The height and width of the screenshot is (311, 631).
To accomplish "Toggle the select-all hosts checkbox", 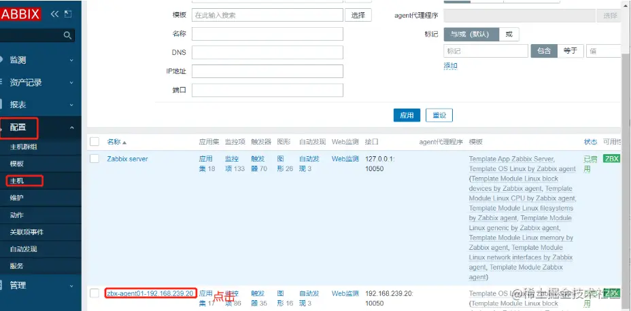I will (x=94, y=141).
